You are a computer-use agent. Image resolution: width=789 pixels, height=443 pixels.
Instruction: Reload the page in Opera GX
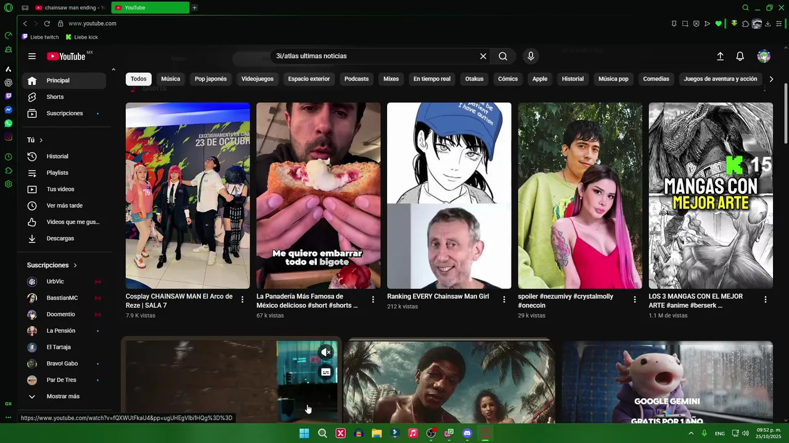coord(47,23)
